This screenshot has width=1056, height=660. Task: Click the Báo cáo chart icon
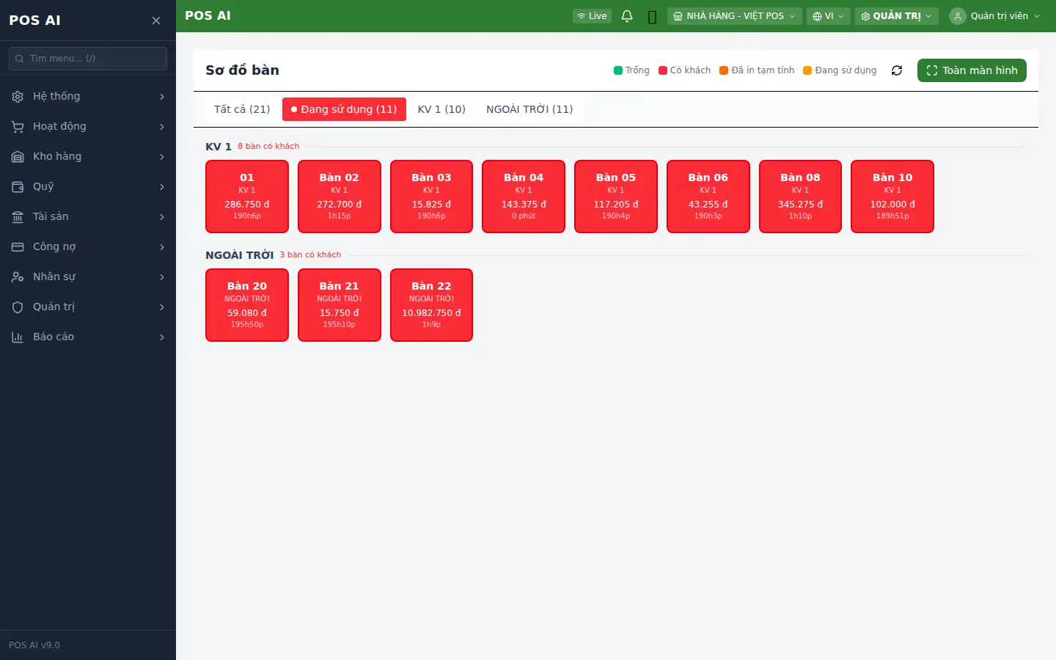18,337
